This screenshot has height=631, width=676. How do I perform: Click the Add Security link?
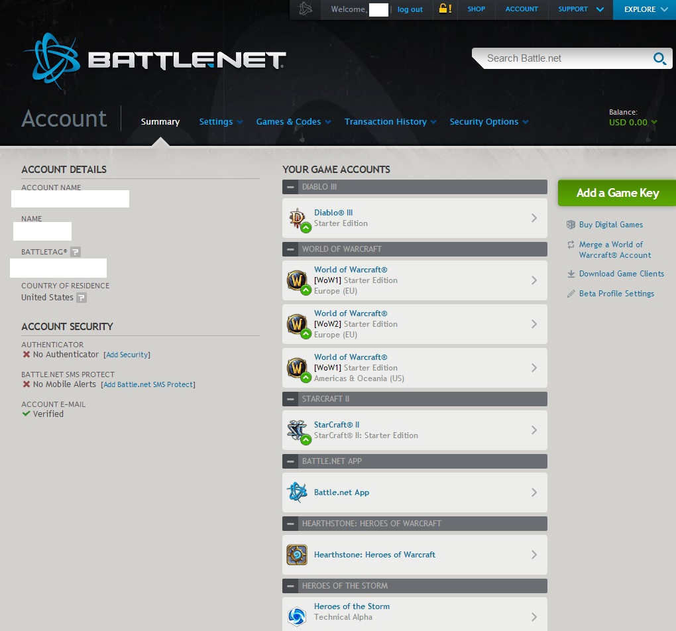pos(127,355)
